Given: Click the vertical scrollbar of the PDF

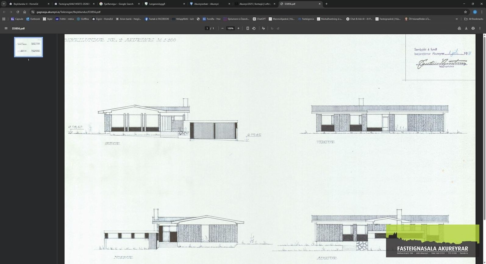Looking at the screenshot, I should [484, 127].
